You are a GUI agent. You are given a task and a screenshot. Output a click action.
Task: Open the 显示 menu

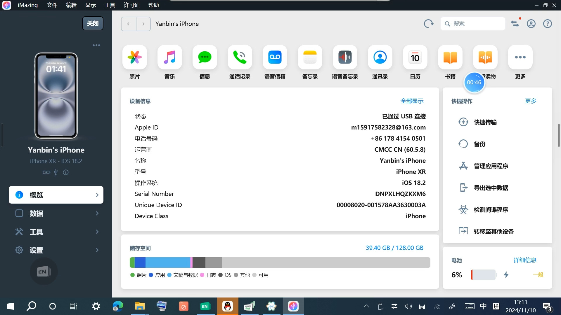pos(91,5)
